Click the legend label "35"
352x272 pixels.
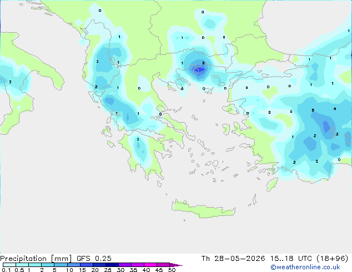tap(133, 270)
